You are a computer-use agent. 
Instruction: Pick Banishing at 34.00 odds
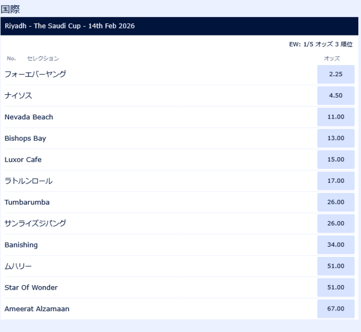point(336,245)
